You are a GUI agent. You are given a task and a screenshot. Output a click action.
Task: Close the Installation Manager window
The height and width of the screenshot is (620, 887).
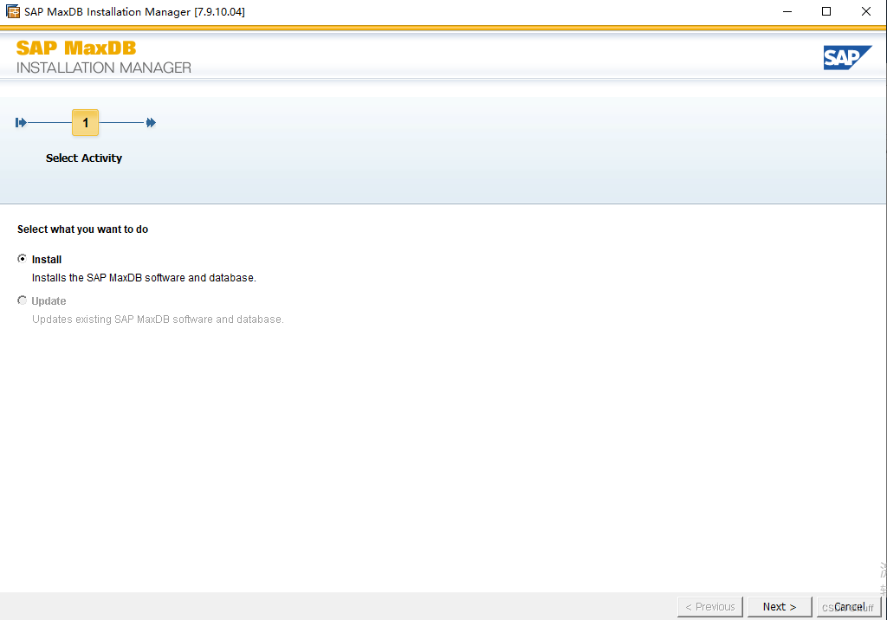tap(866, 11)
